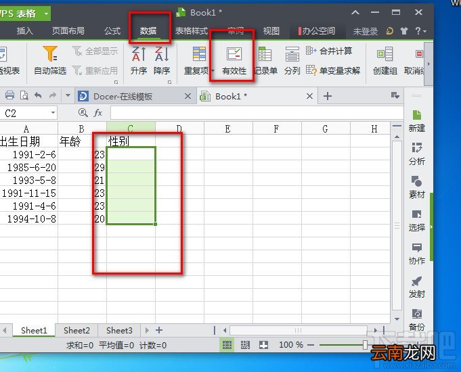Click Launch (发射) rocket in the side panel
Viewport: 461px width, 372px height.
pos(416,287)
